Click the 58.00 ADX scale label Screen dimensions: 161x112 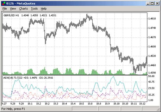[151, 76]
